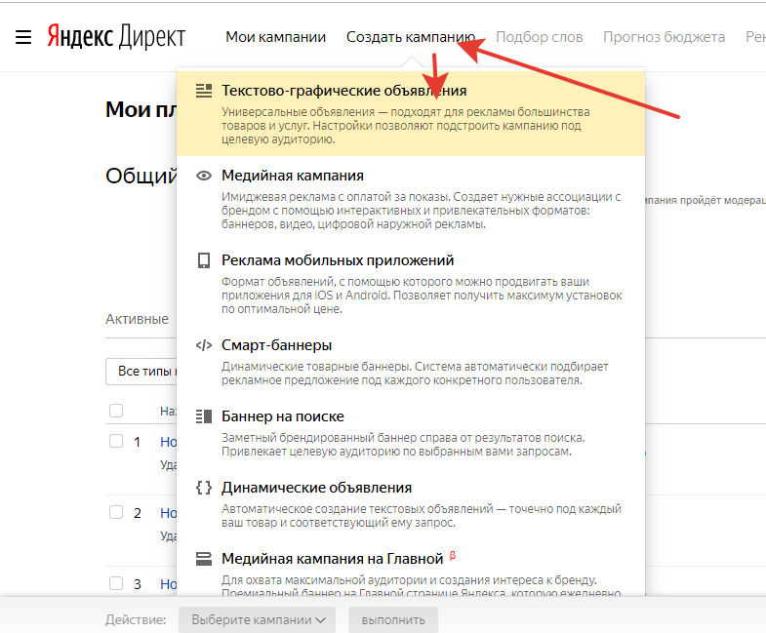The height and width of the screenshot is (633, 766).
Task: Toggle the select-all campaigns checkbox
Action: (116, 411)
